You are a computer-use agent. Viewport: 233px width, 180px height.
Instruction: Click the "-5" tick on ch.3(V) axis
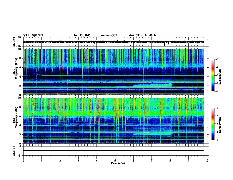pos(20,156)
